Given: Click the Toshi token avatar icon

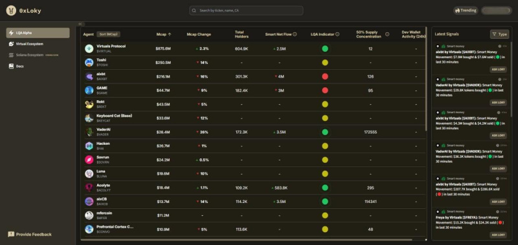Looking at the screenshot, I should [x=89, y=63].
